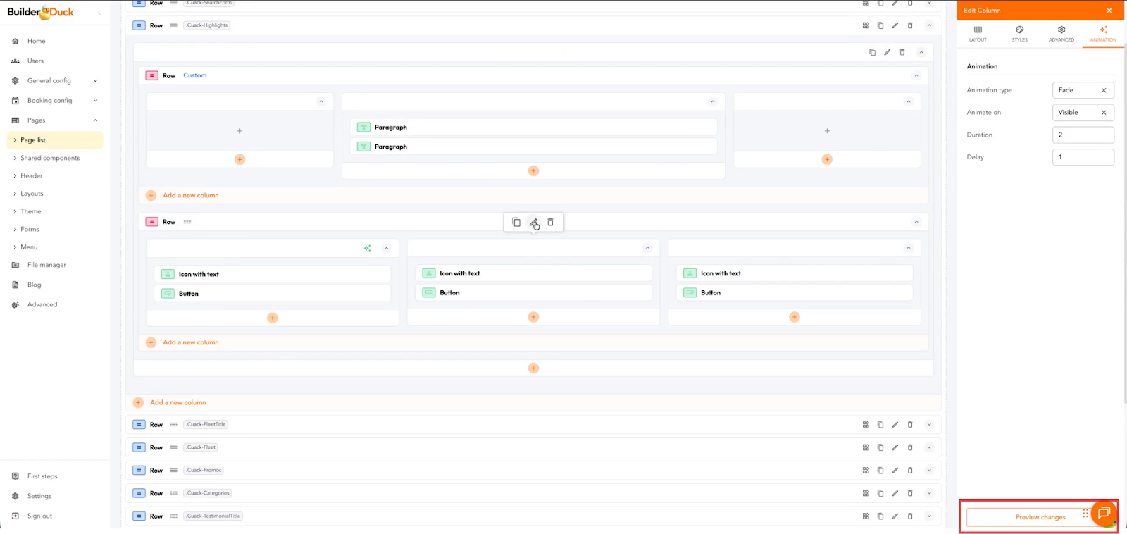Viewport: 1127px width, 534px height.
Task: Open the chat support bubble
Action: click(x=1103, y=513)
